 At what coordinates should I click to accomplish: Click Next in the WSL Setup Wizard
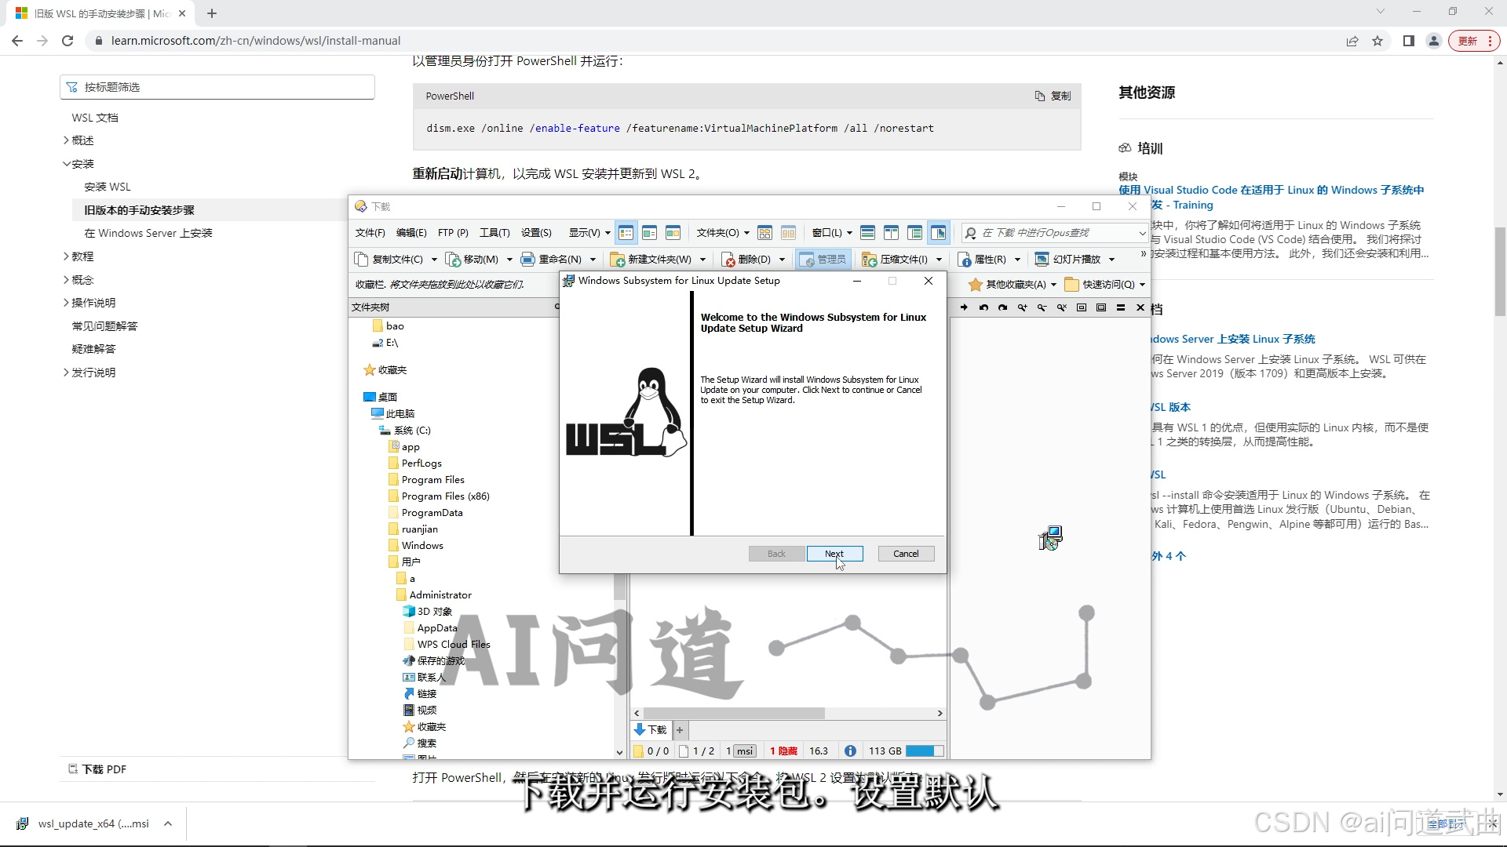click(834, 554)
